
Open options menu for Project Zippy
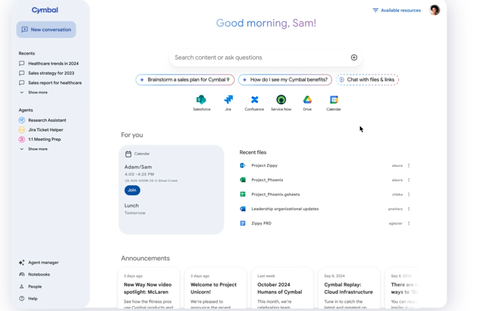click(x=409, y=165)
